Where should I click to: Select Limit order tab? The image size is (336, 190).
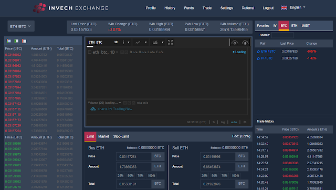[x=90, y=136]
